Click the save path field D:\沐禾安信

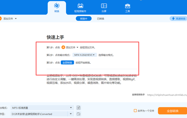tap(39, 114)
